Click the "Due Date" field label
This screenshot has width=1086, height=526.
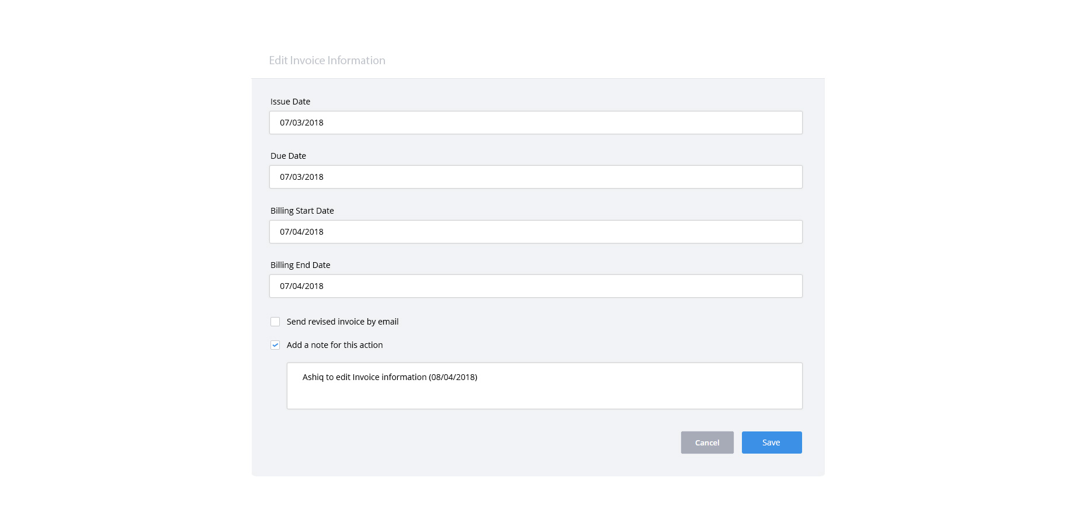point(288,156)
